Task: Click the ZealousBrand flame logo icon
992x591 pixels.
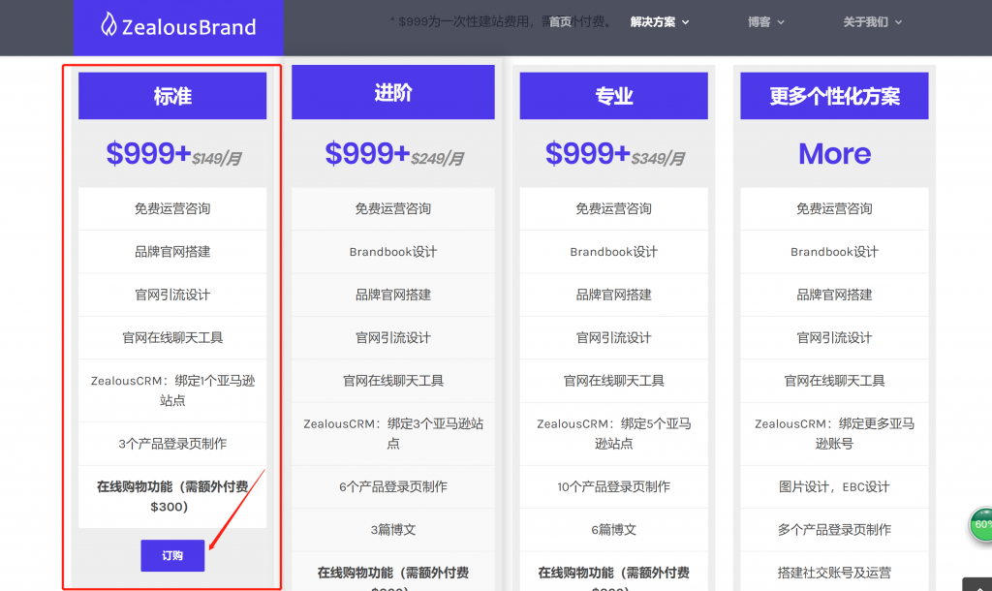Action: click(108, 25)
